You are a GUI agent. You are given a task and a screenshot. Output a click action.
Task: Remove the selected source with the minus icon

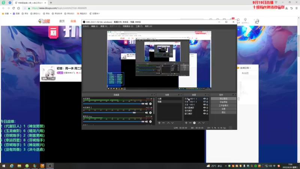coord(190,123)
